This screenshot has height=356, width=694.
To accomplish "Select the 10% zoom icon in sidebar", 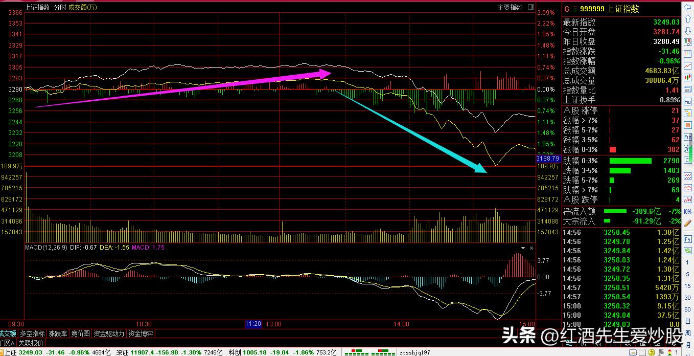I will tap(687, 211).
